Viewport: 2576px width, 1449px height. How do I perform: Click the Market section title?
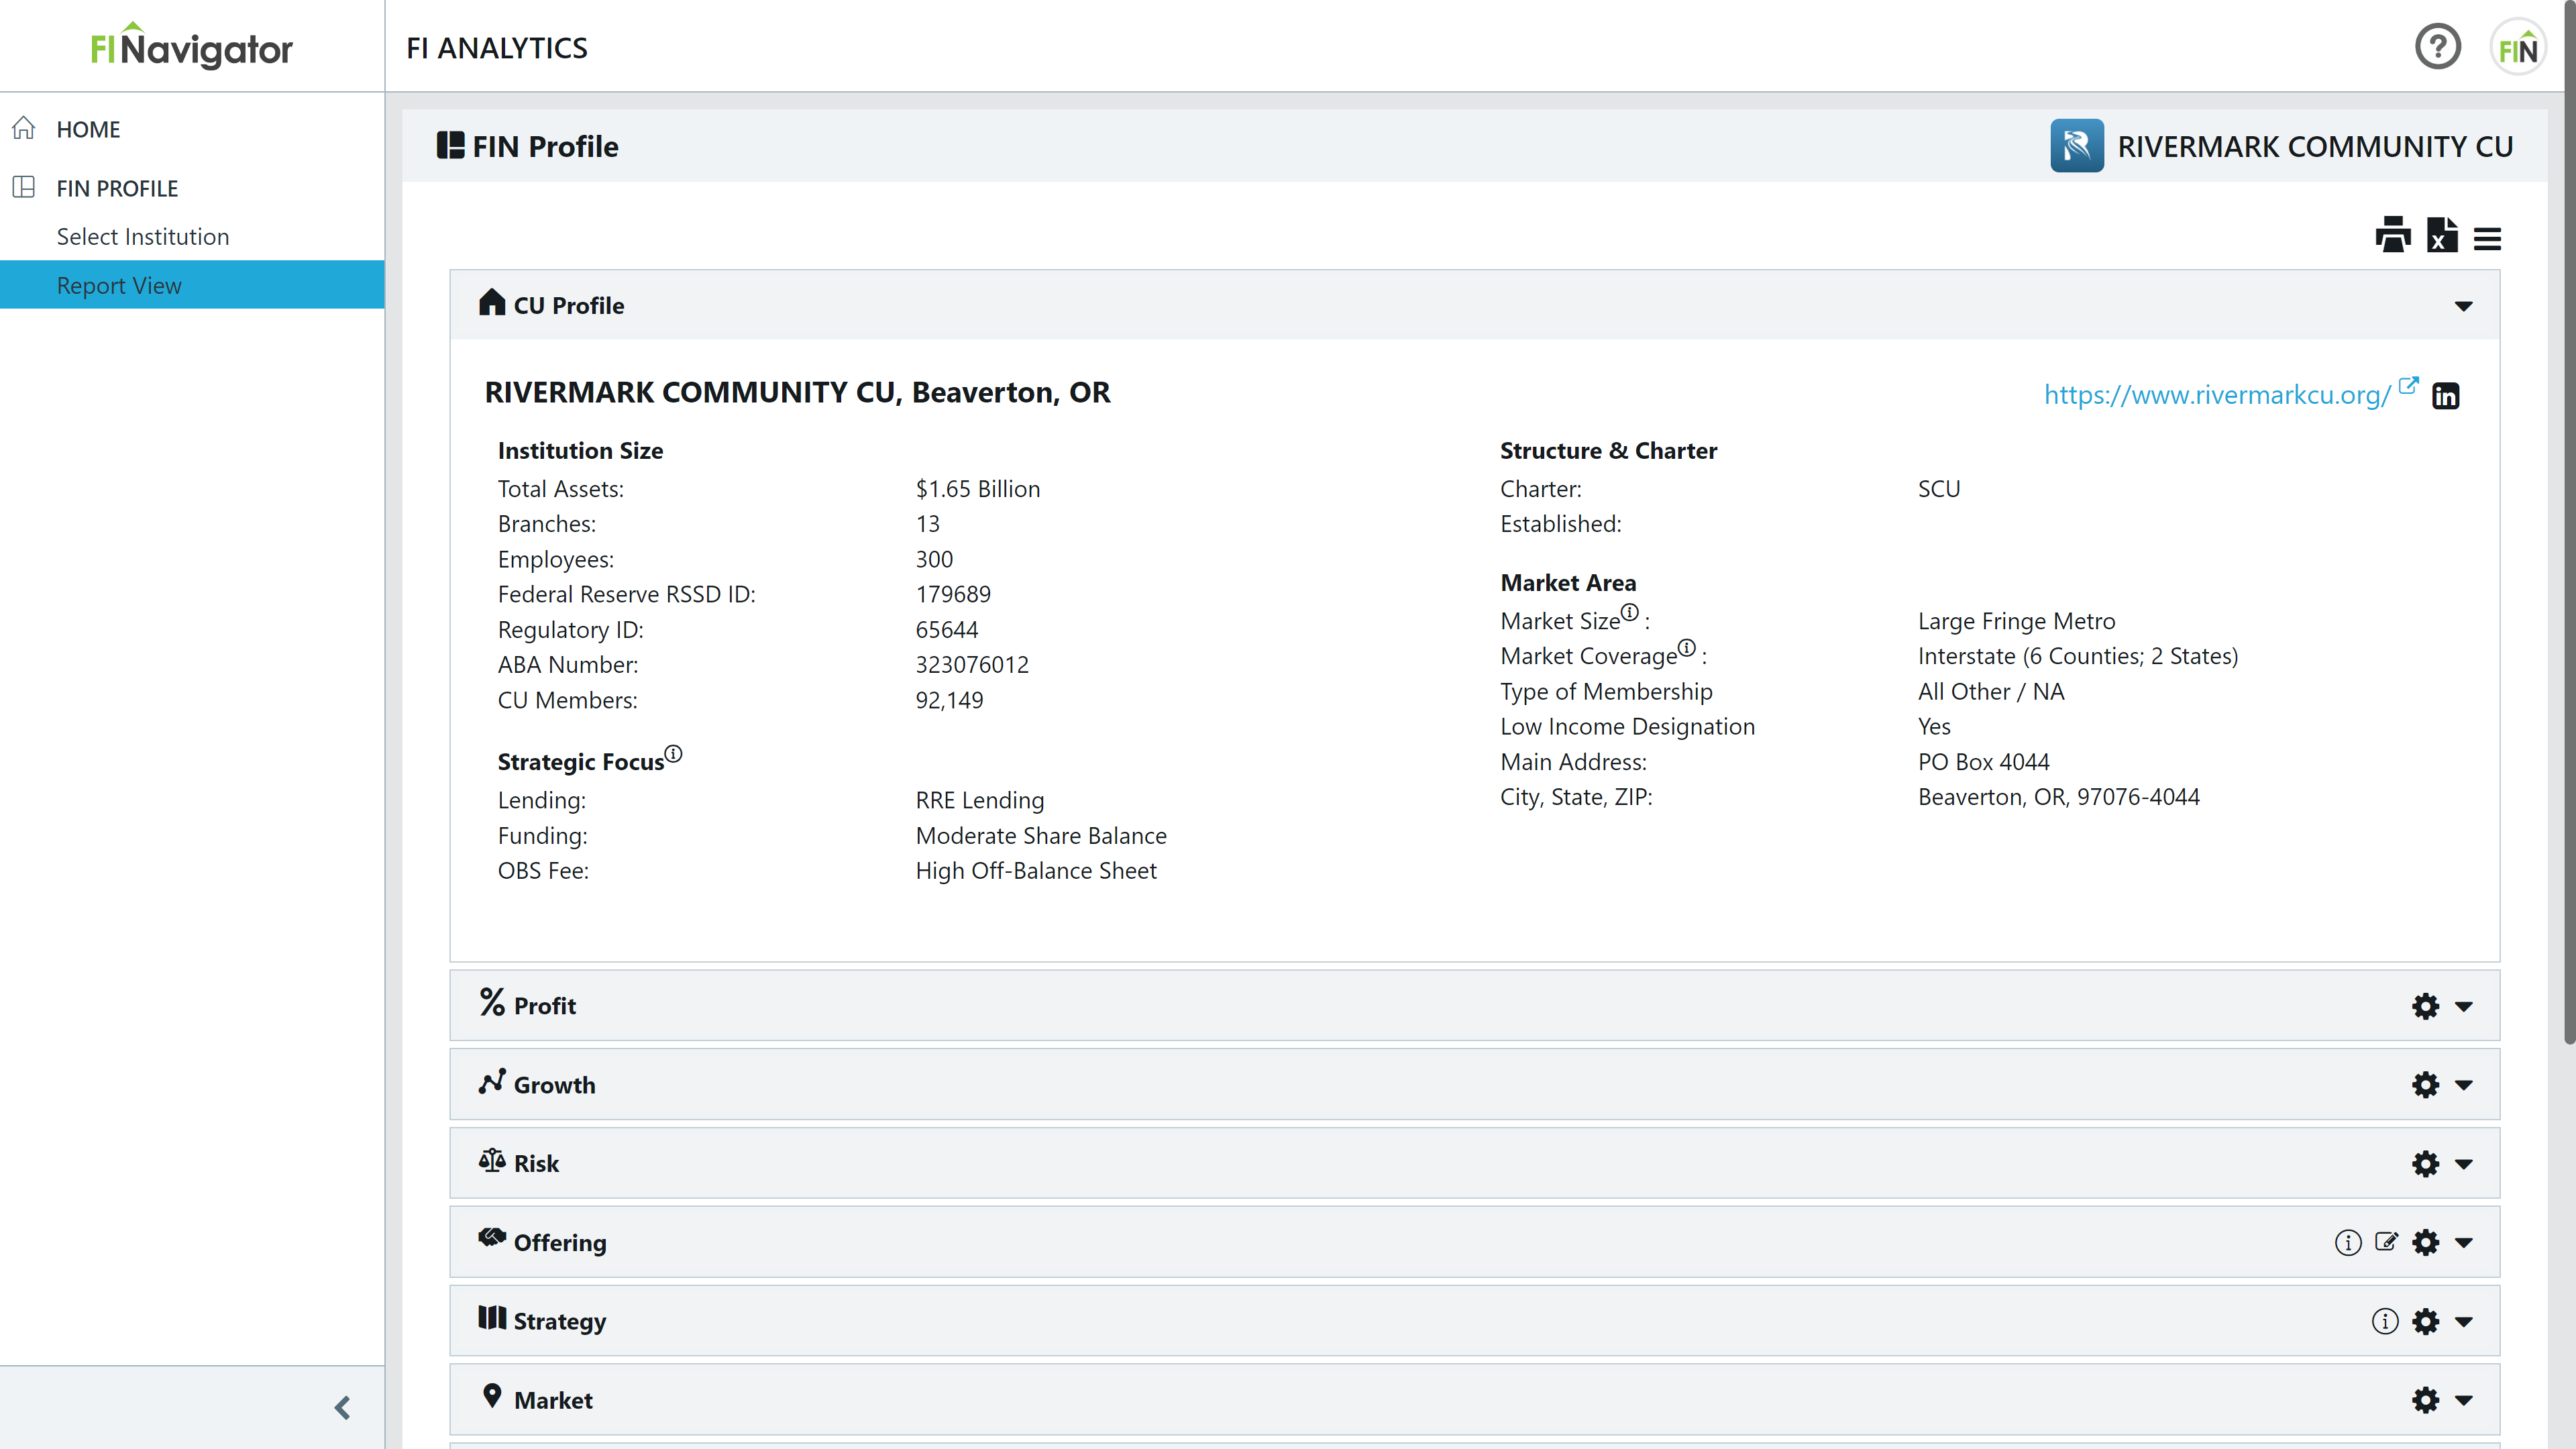coord(553,1400)
